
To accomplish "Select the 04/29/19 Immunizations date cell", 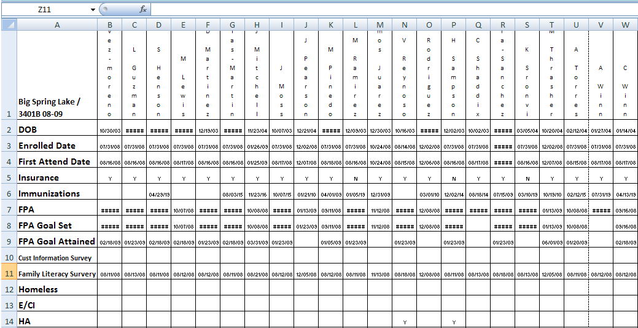I will (159, 194).
